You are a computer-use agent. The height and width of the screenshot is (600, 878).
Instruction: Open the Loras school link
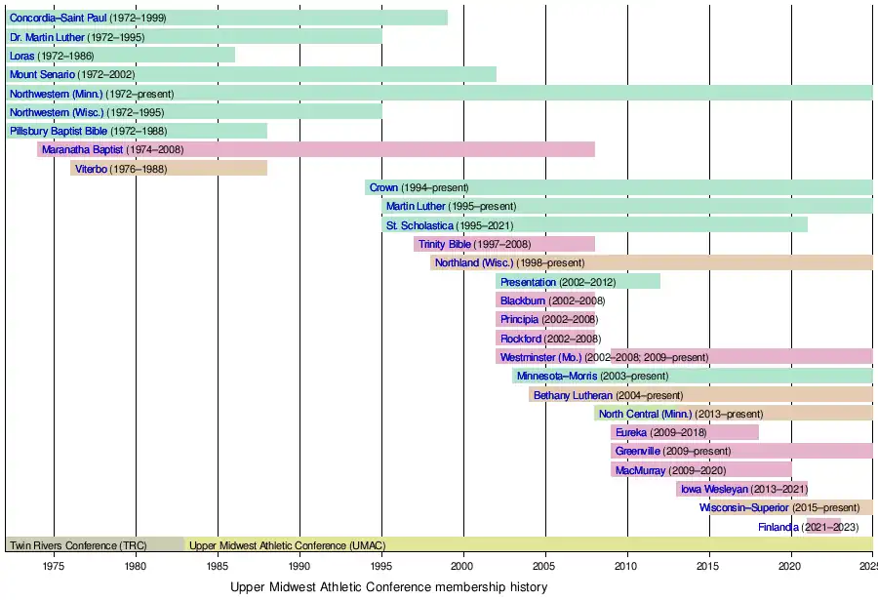(22, 56)
